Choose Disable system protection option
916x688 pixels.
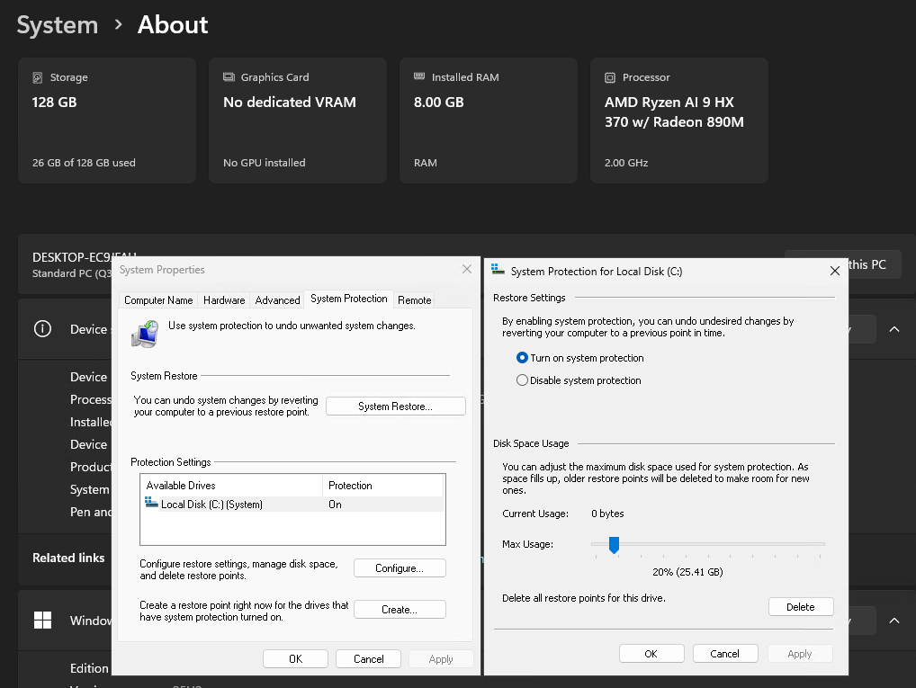pyautogui.click(x=522, y=380)
